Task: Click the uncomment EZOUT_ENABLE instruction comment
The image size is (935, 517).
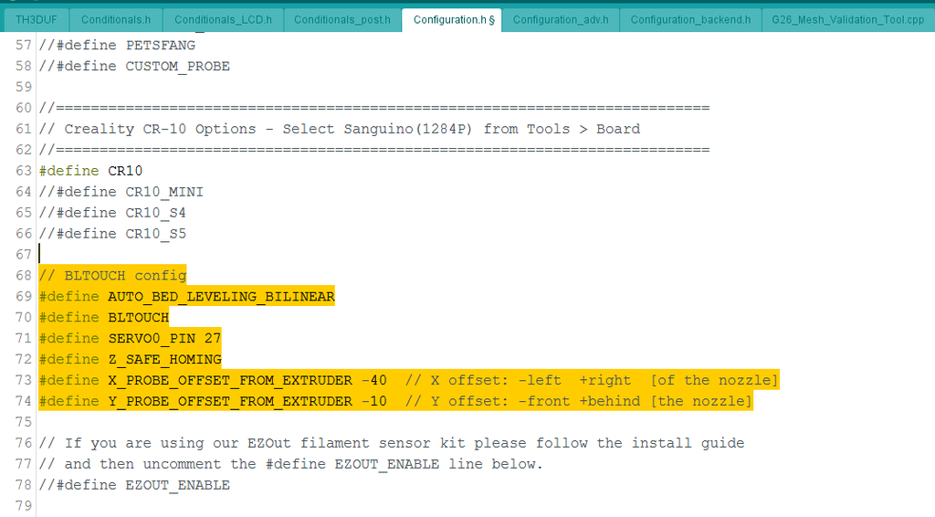Action: (291, 464)
